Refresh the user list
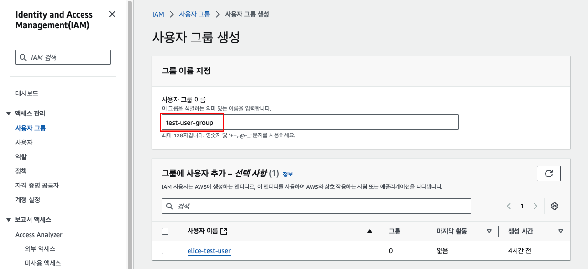588x269 pixels. [549, 174]
